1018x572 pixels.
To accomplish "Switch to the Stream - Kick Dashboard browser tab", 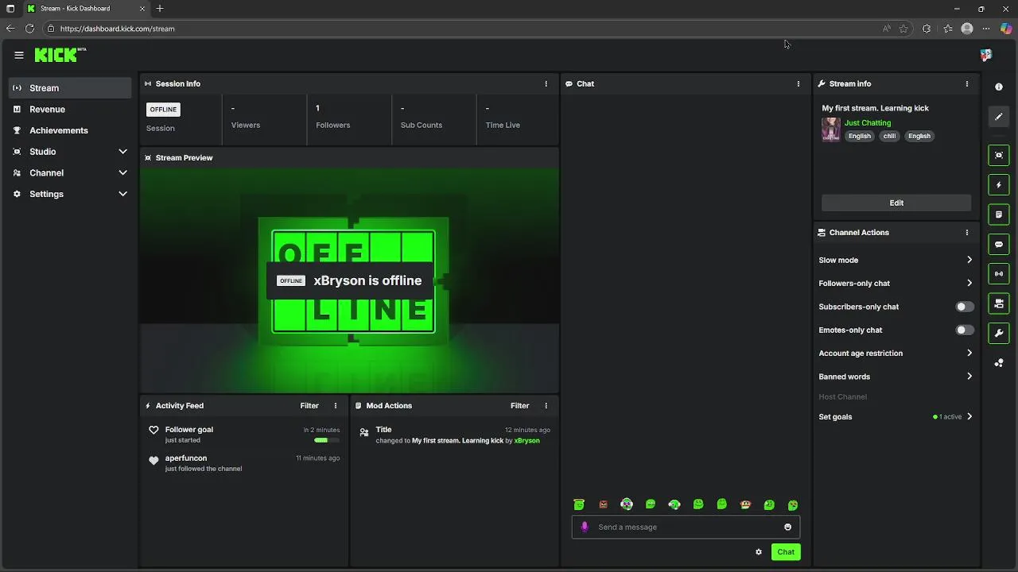I will pyautogui.click(x=85, y=9).
